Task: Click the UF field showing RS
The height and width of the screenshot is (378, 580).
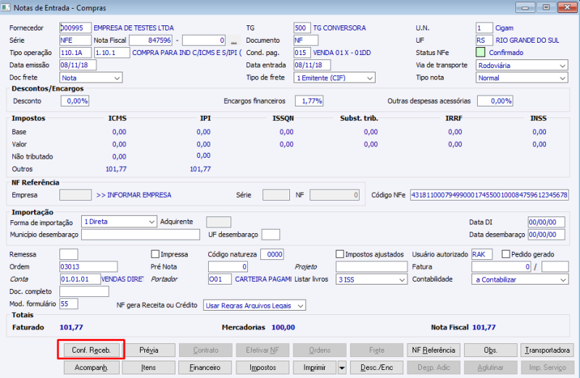Action: (x=484, y=41)
